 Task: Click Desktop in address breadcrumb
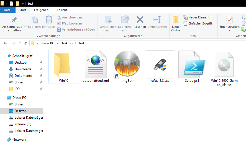[x=66, y=43]
